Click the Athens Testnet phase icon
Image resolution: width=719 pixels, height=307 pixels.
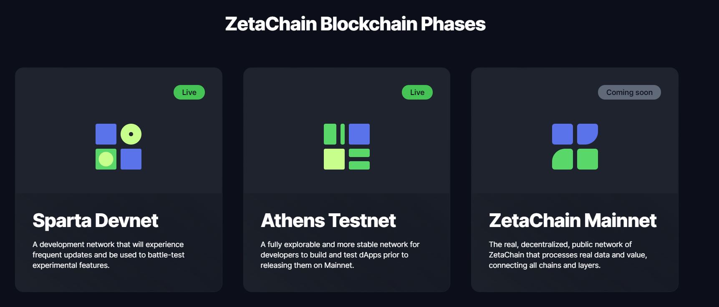coord(347,147)
